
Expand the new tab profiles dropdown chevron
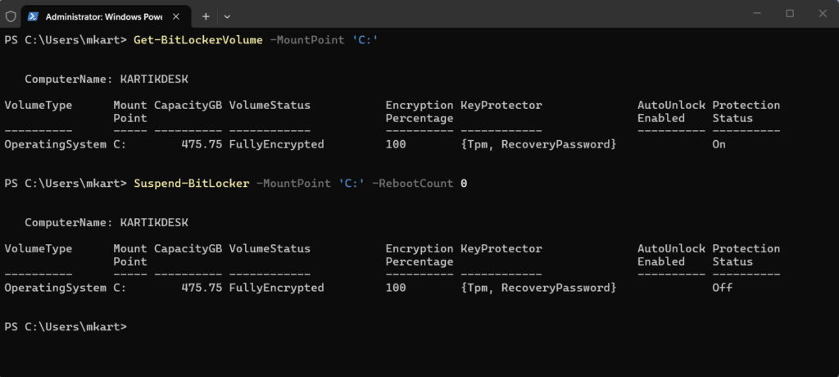tap(227, 16)
